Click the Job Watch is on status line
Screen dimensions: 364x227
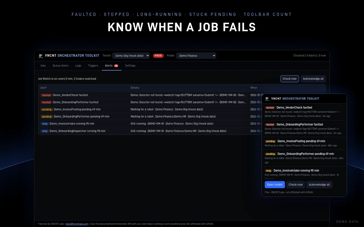67,79
